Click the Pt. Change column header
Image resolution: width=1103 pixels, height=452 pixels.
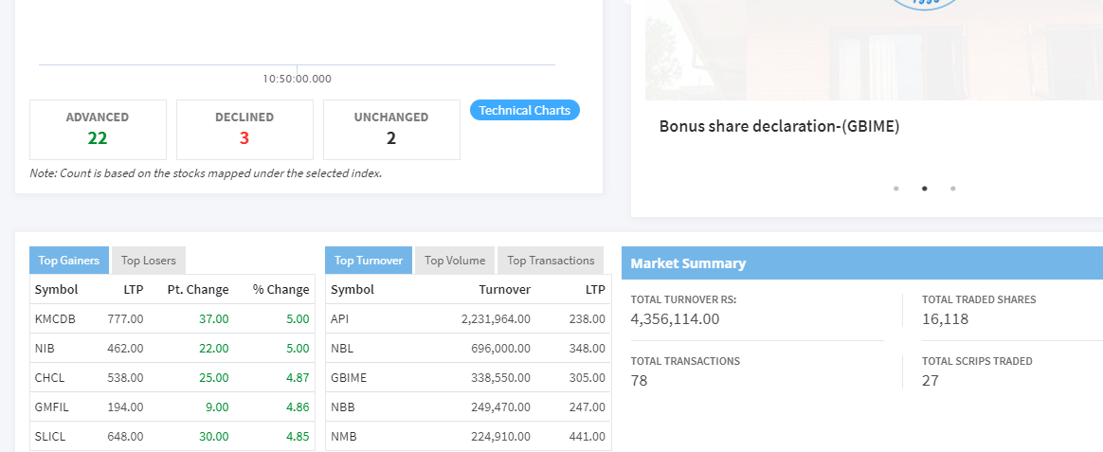pos(198,290)
